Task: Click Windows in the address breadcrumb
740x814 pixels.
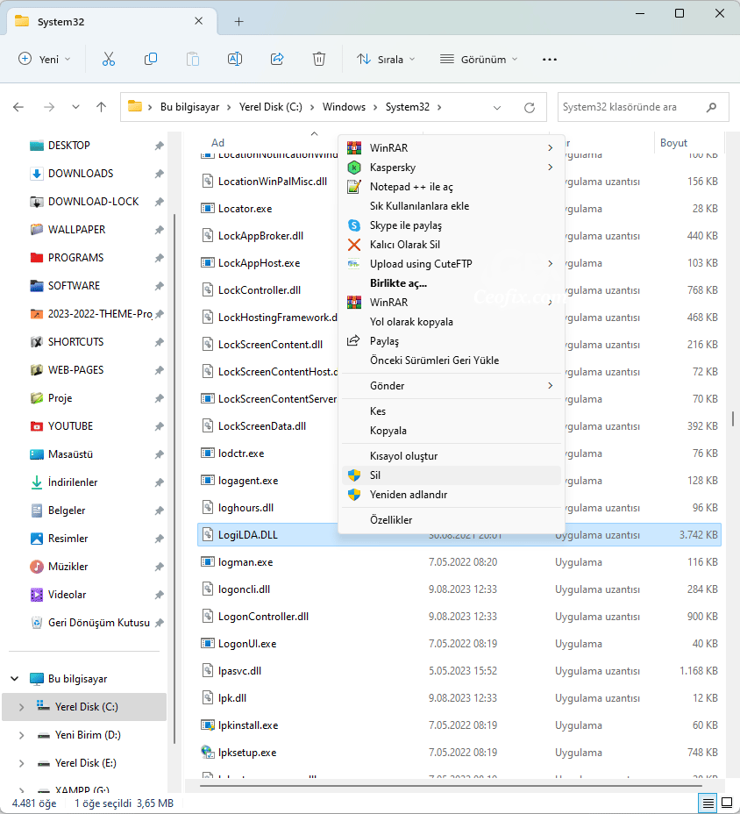Action: tap(344, 107)
